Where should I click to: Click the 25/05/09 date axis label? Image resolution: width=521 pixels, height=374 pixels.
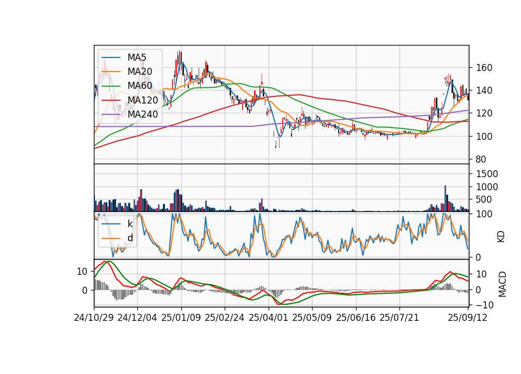(312, 318)
